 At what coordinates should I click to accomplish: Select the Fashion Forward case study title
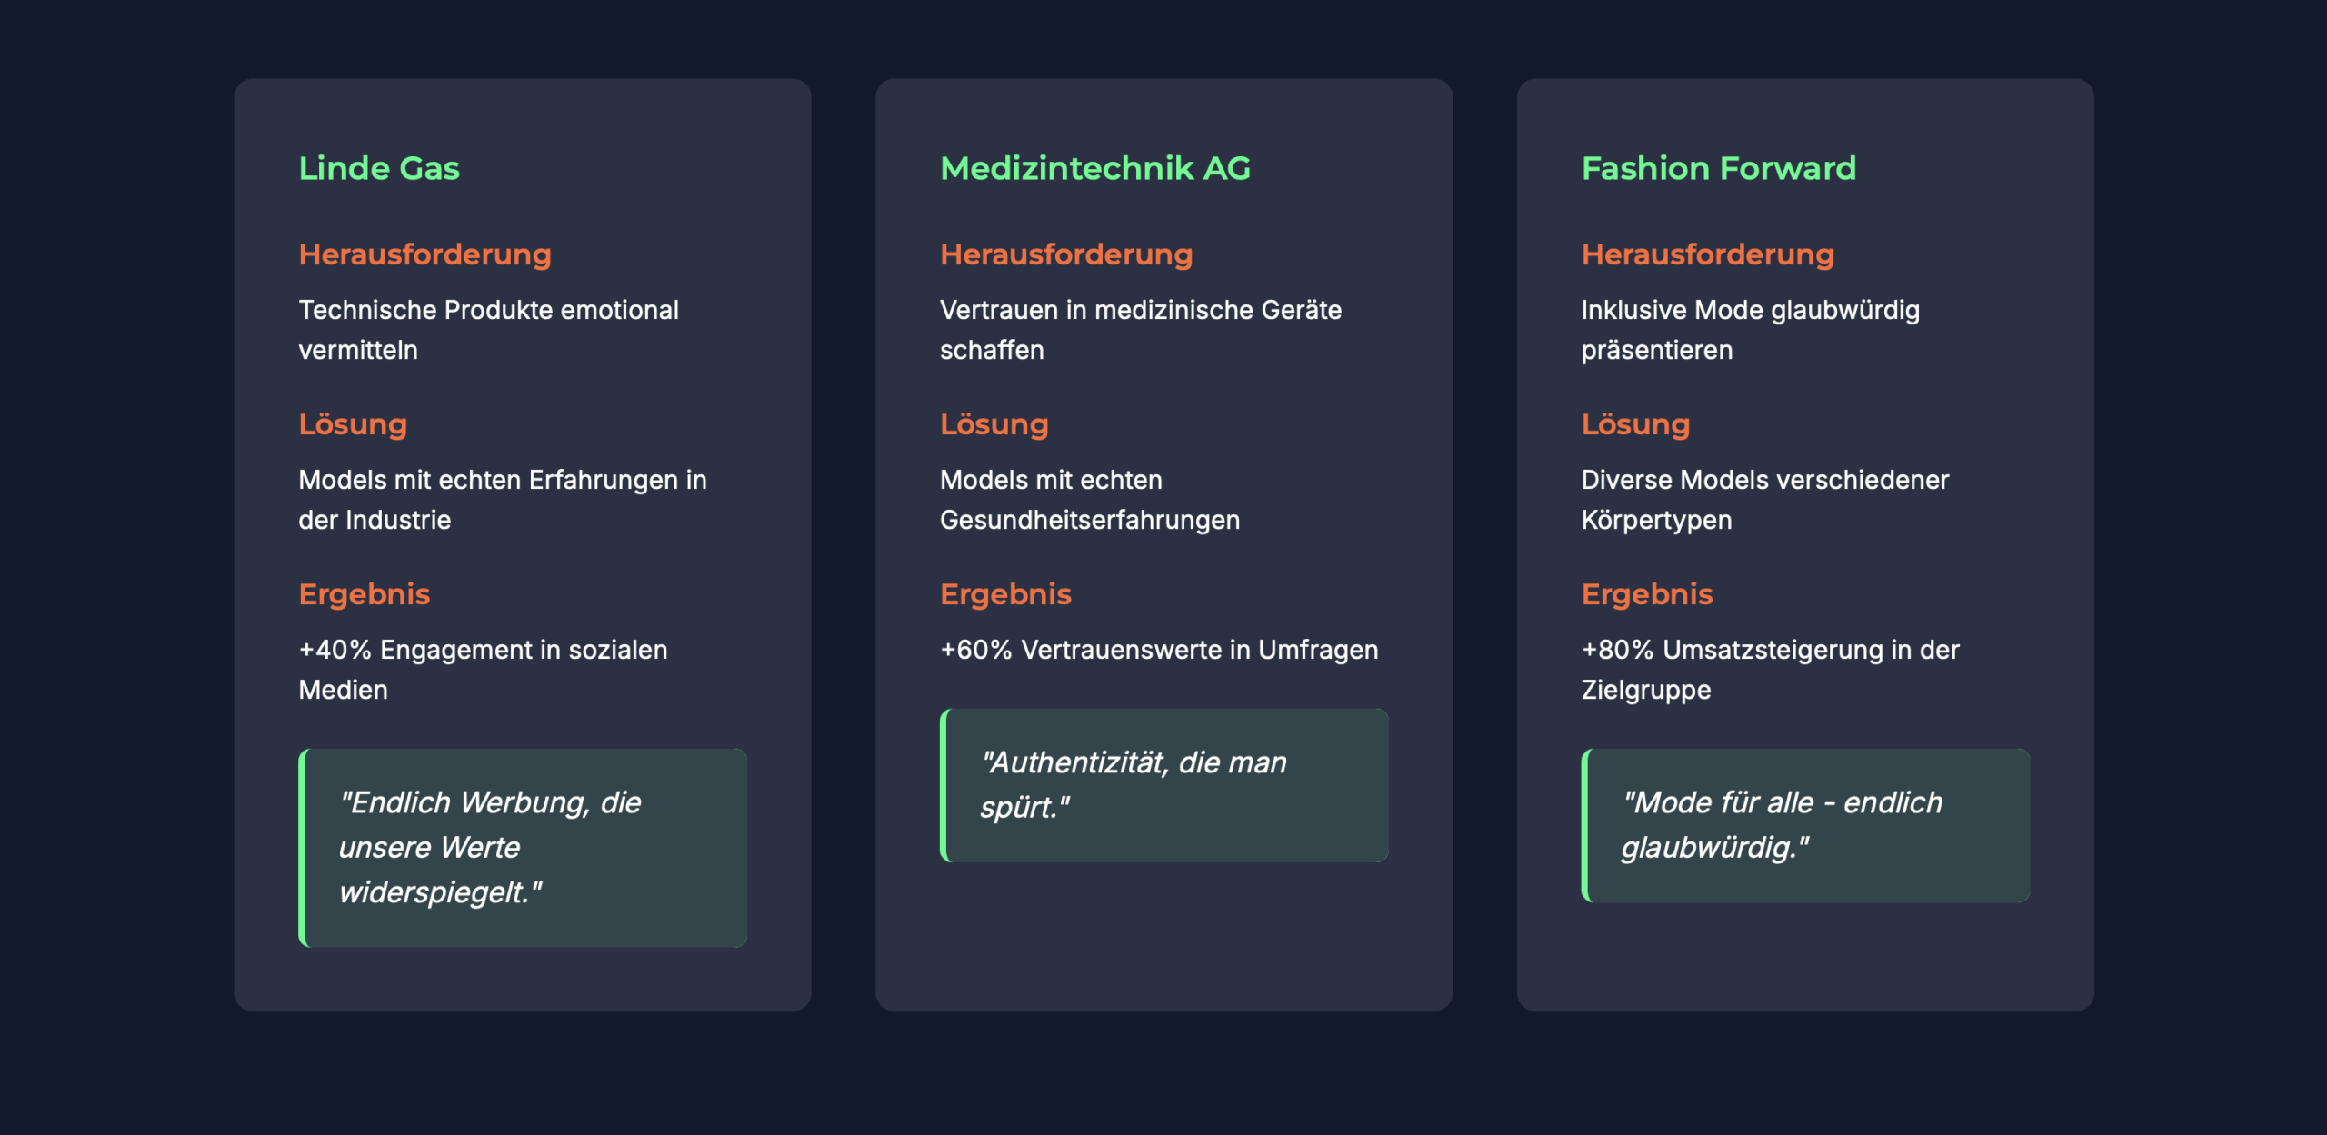(1719, 168)
